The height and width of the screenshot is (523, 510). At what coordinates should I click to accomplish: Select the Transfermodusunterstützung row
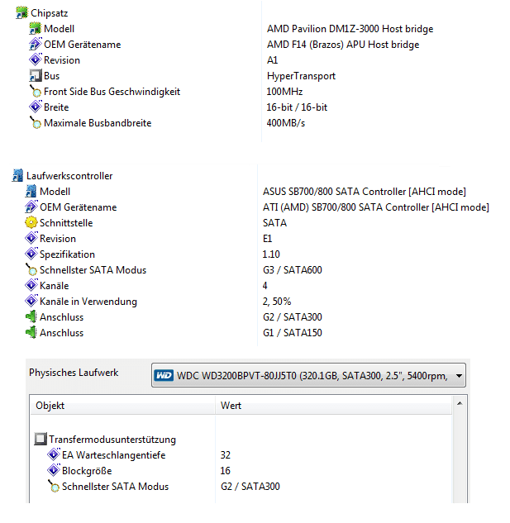coord(112,440)
